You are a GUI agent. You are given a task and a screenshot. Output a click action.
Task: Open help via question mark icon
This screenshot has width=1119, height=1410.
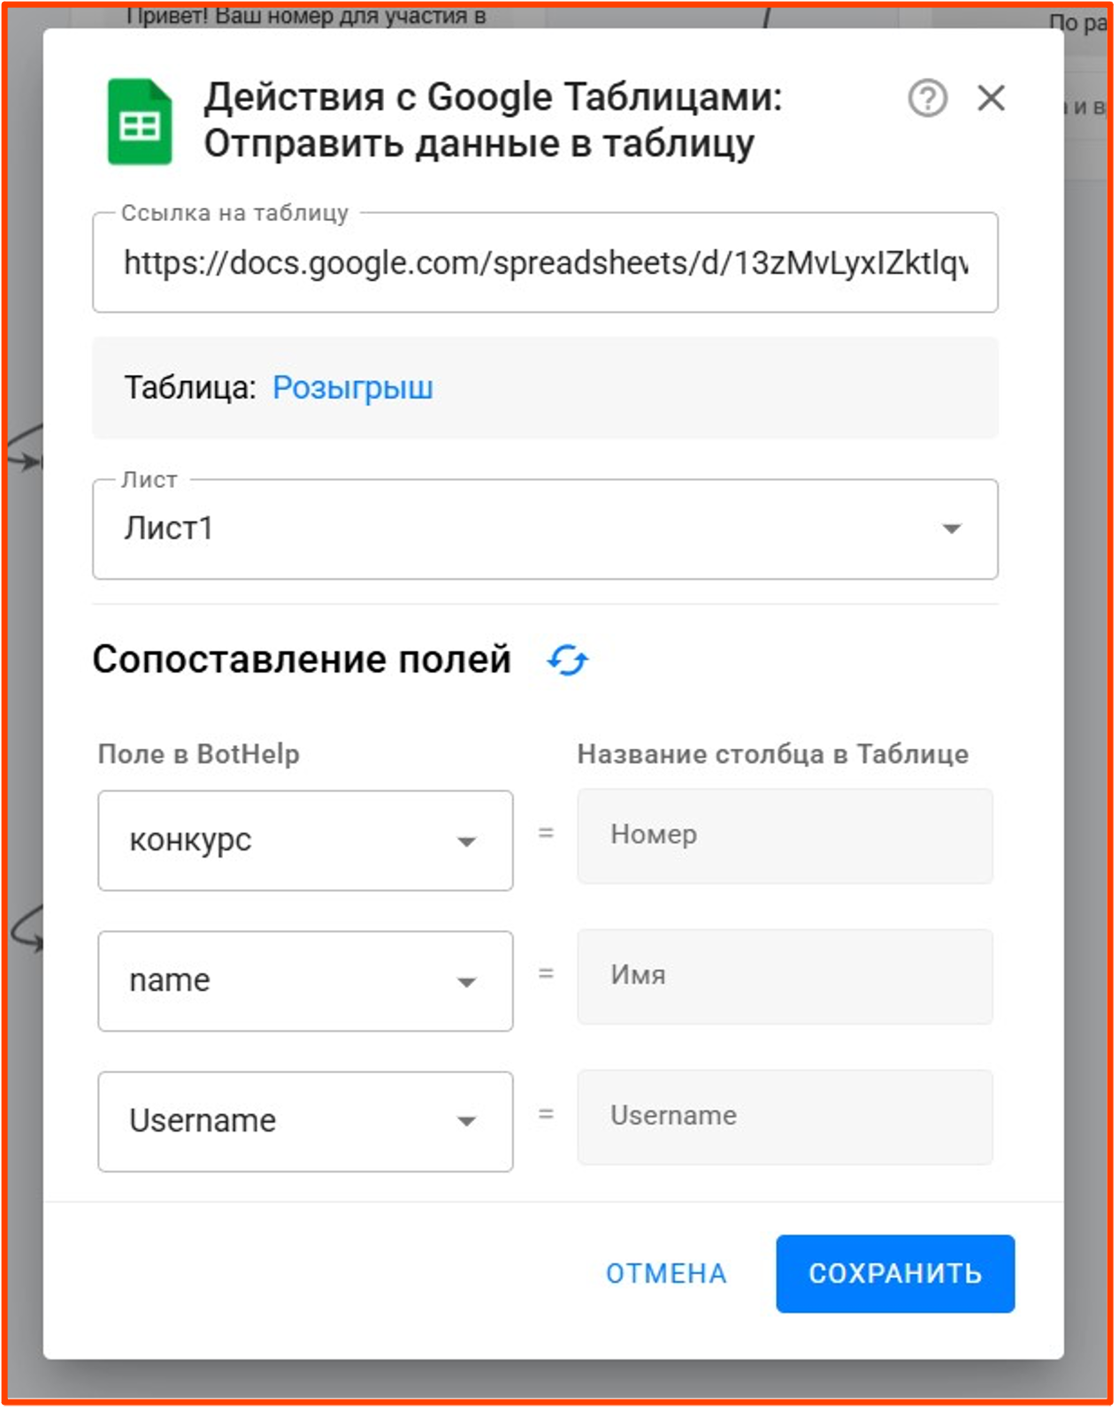coord(927,98)
